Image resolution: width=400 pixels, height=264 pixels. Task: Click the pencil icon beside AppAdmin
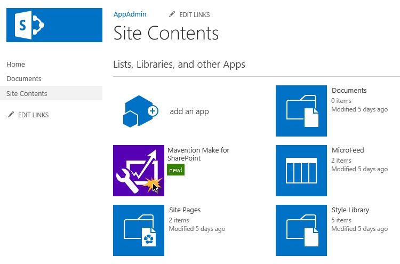(x=171, y=14)
